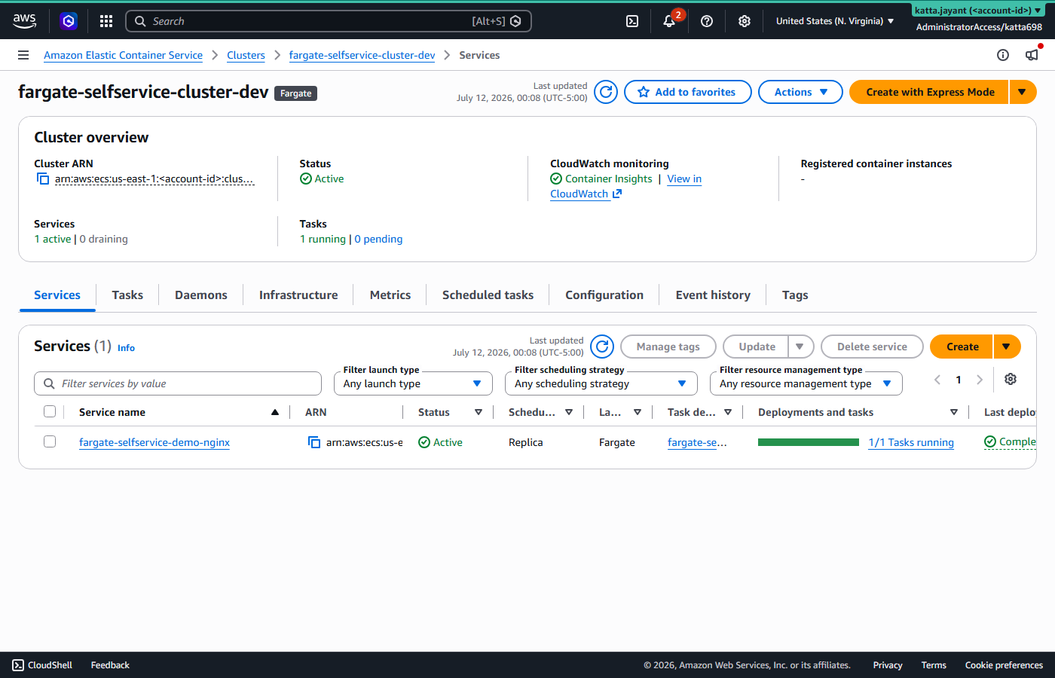The image size is (1055, 678).
Task: Switch to the Daemons tab
Action: [x=201, y=295]
